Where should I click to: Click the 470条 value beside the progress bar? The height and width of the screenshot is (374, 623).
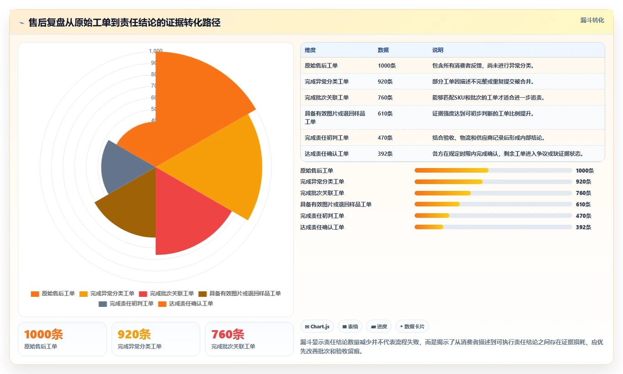coord(583,216)
